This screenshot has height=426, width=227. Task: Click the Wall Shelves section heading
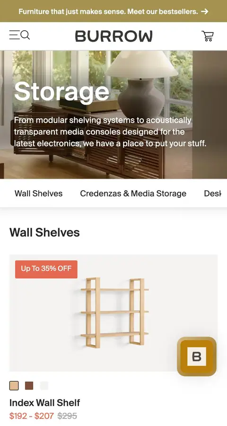[44, 232]
